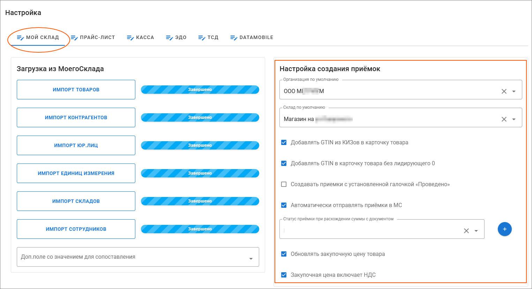Toggle adding GTIN from КИЗ to product card
The height and width of the screenshot is (289, 532).
point(284,143)
